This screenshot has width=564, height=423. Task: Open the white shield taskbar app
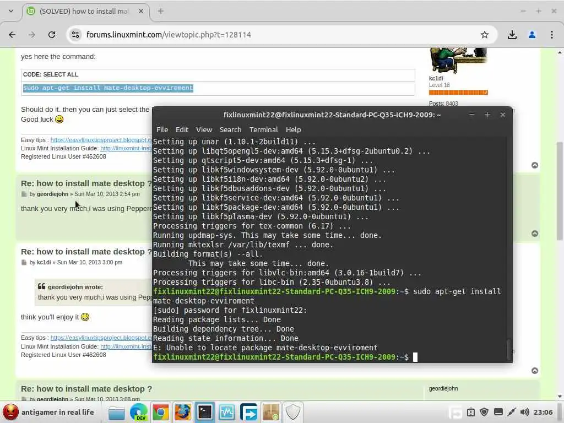(292, 413)
